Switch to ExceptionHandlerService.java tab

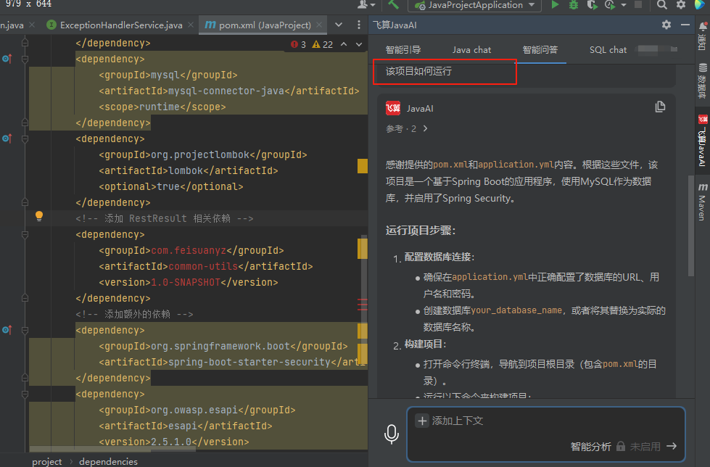[121, 25]
